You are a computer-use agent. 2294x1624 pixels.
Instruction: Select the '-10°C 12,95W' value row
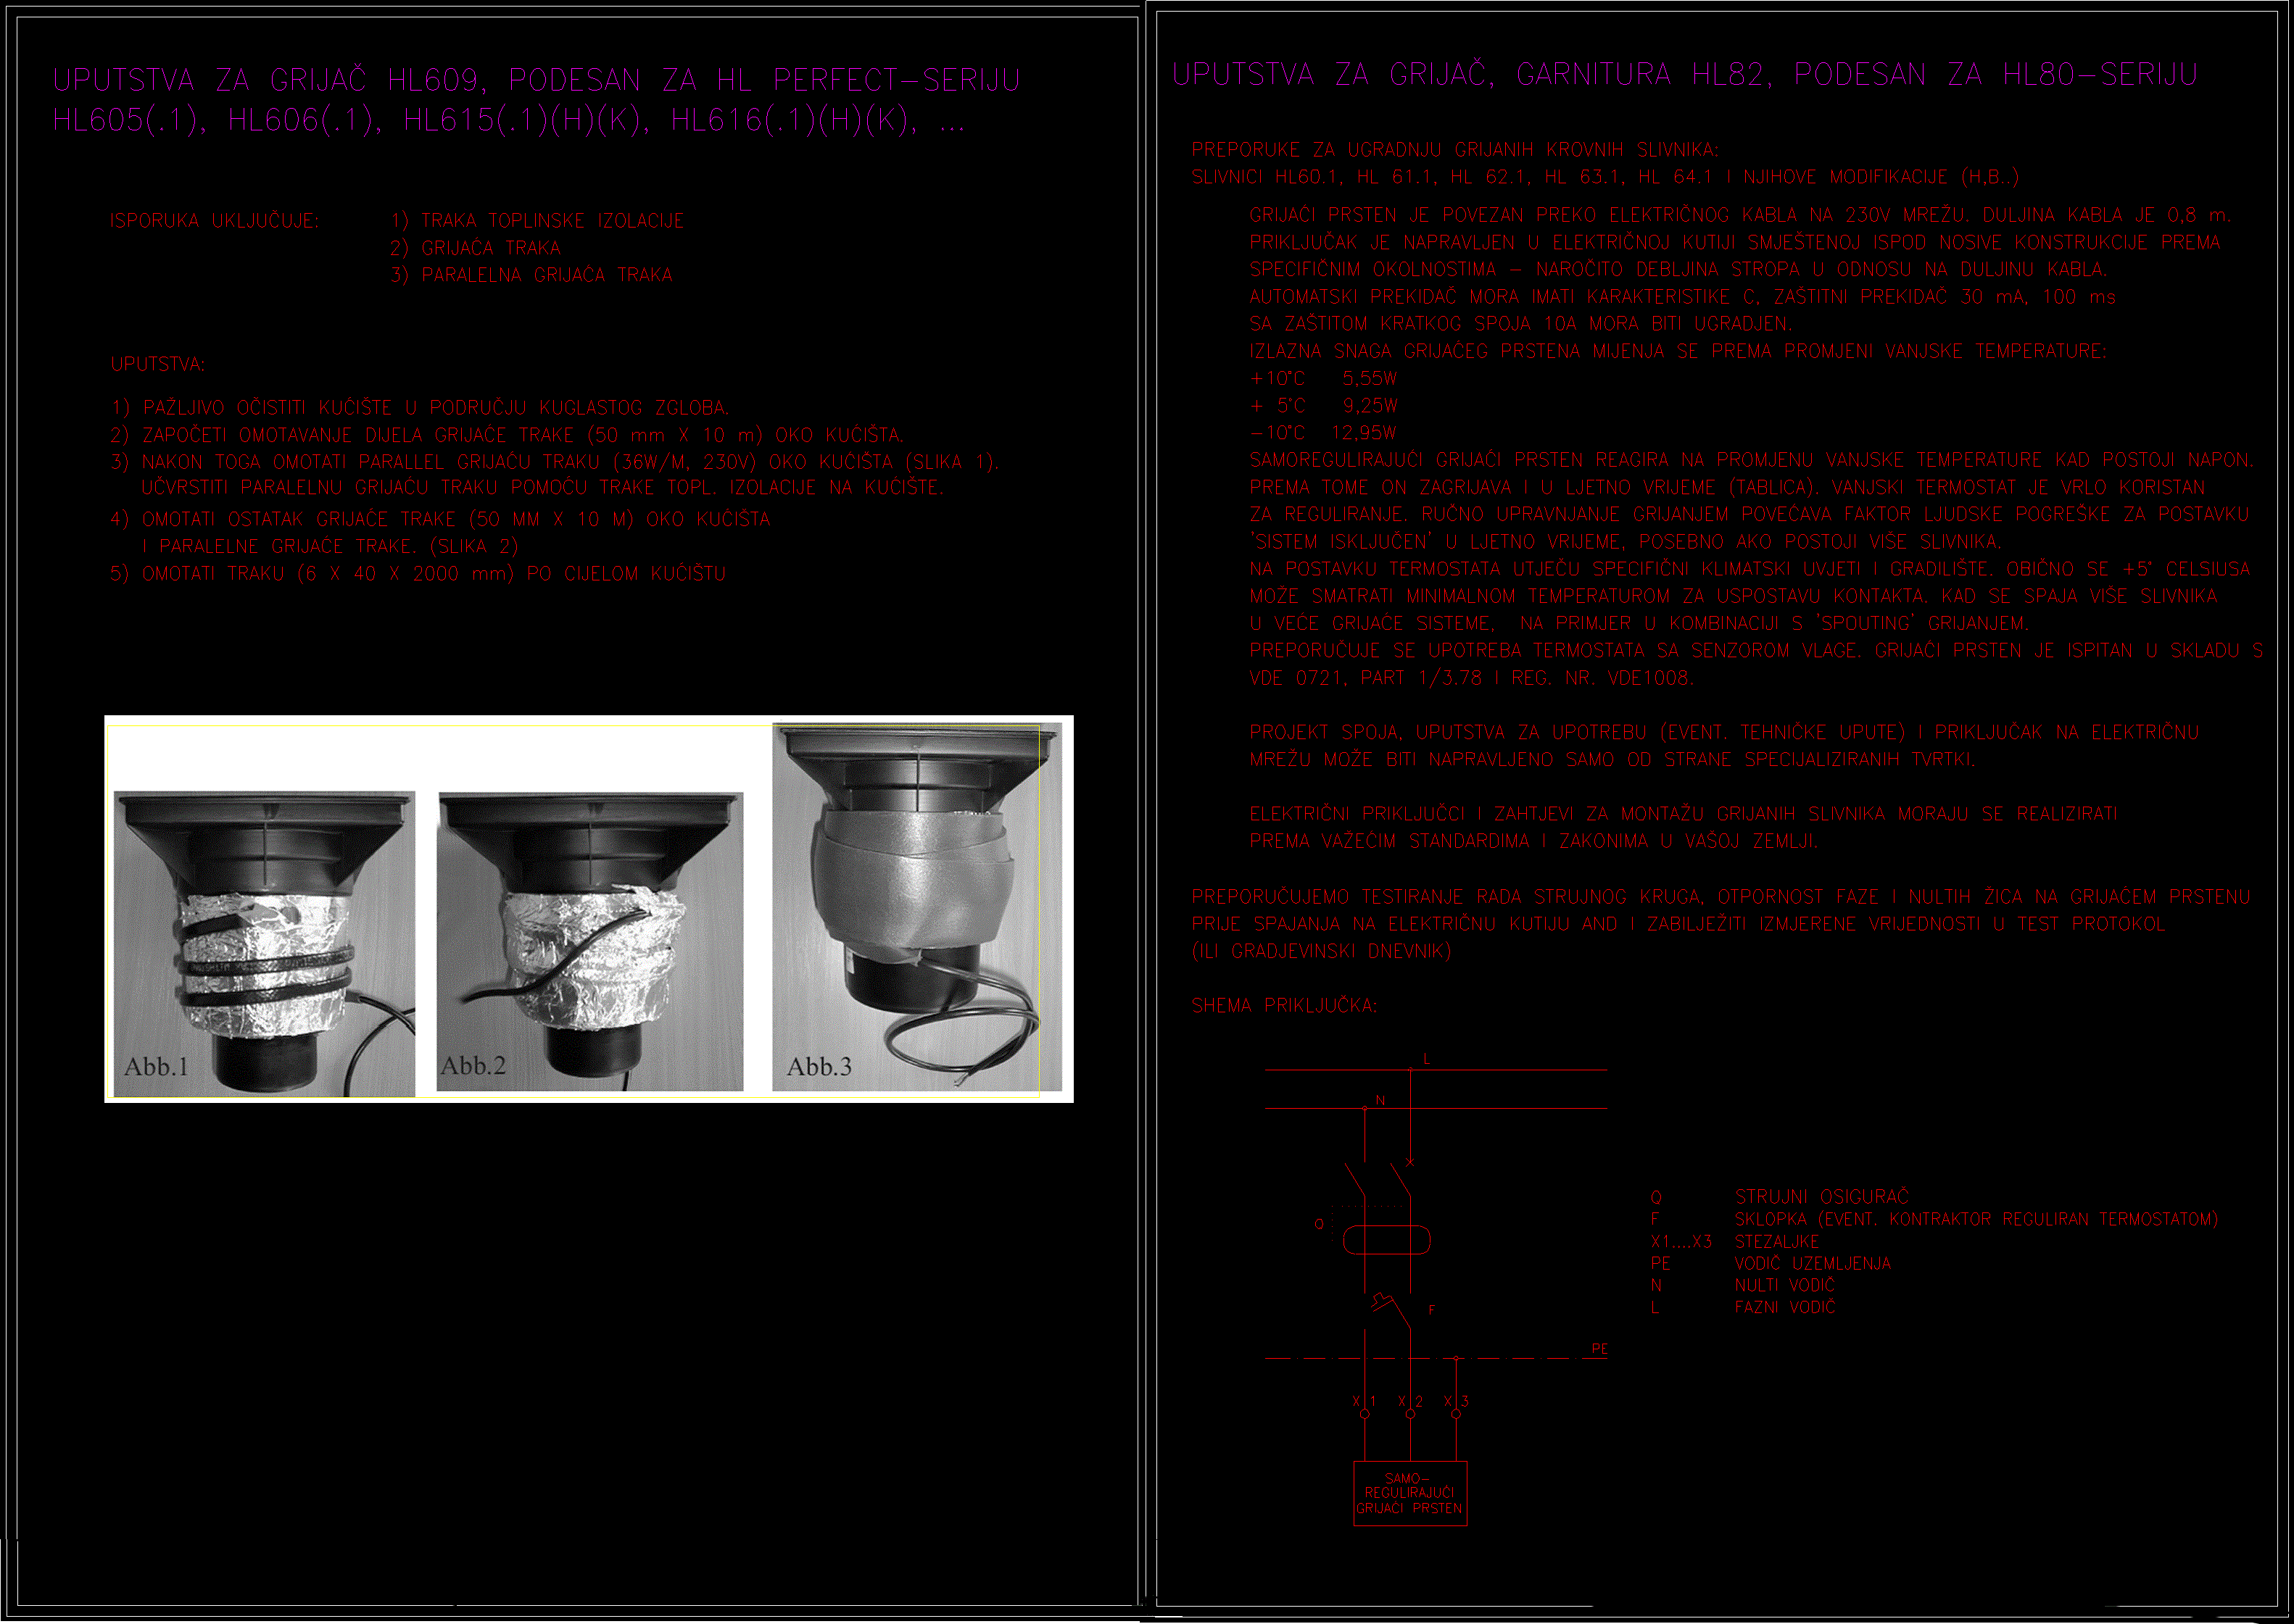[x=1324, y=433]
